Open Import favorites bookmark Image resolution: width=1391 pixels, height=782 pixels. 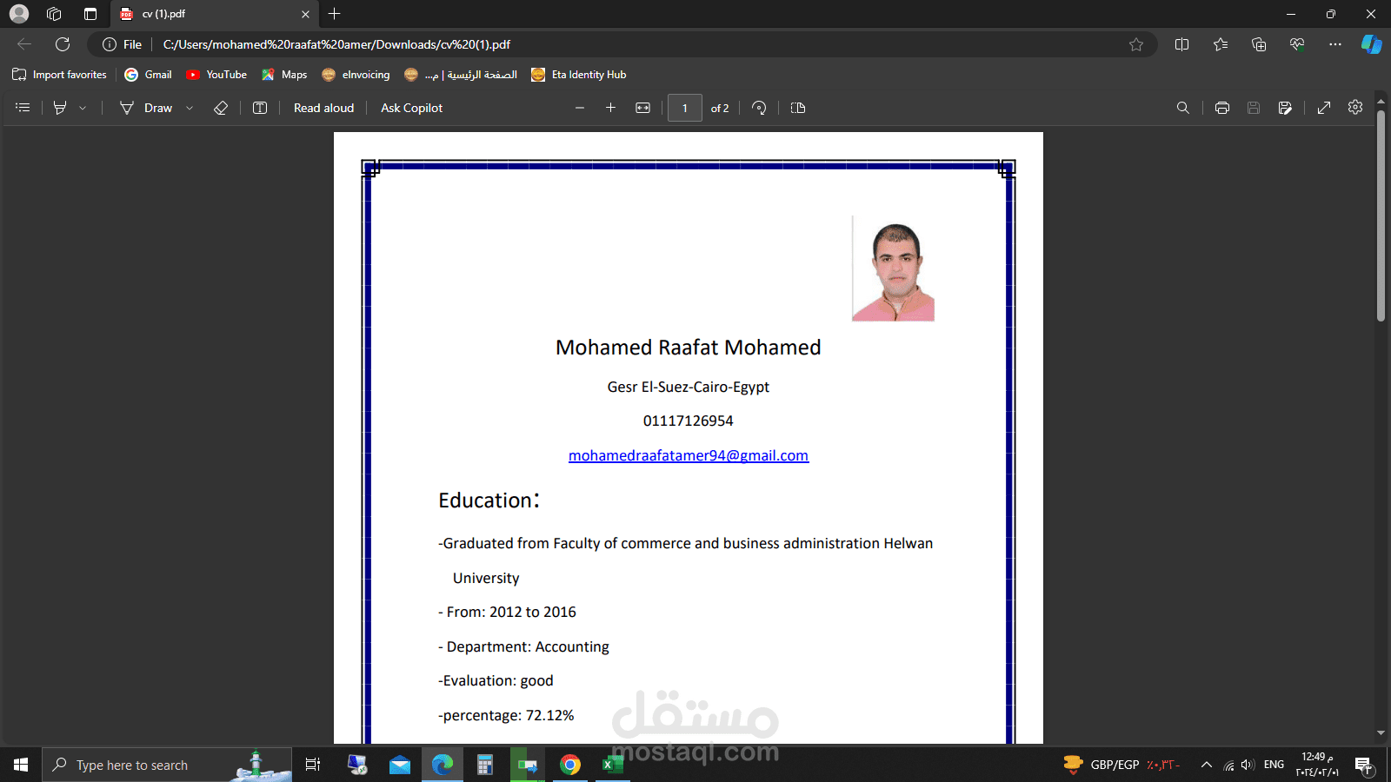point(60,75)
